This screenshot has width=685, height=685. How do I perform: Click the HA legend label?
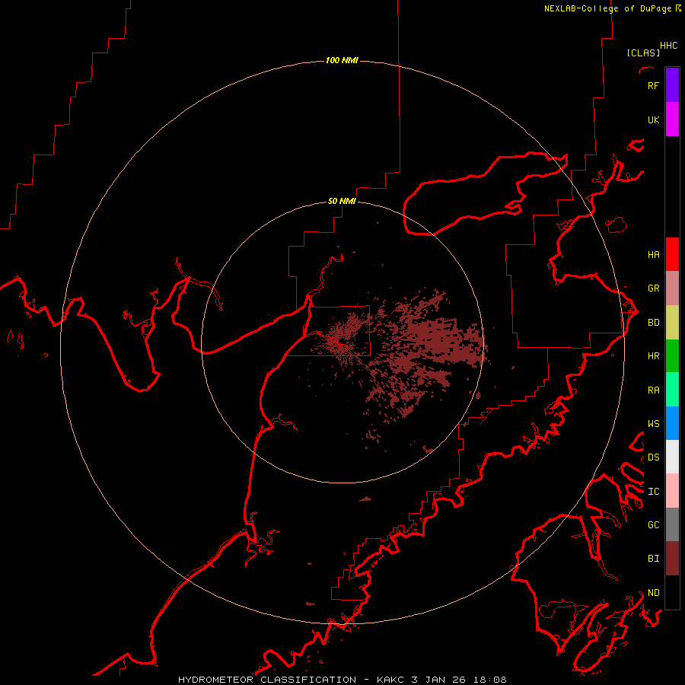653,254
